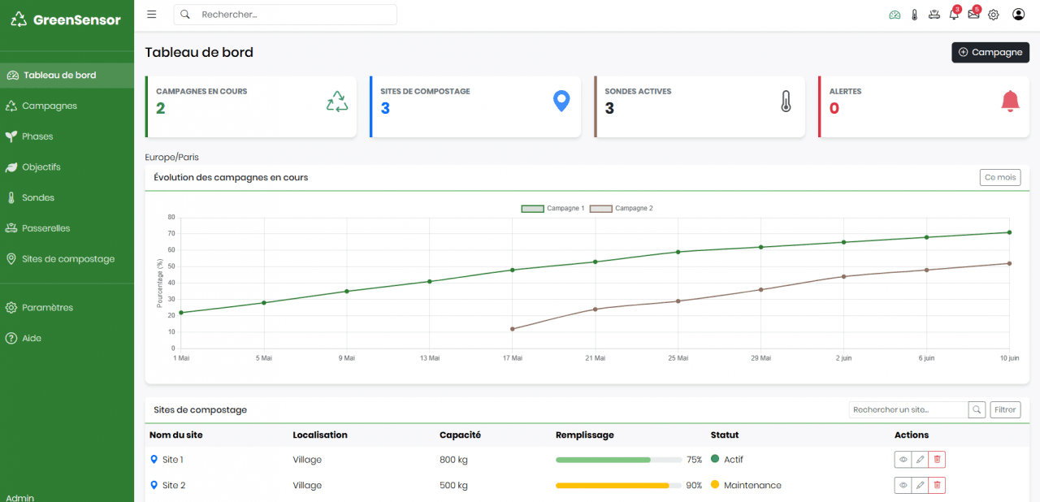Open the gateway router icon in header
This screenshot has height=502, width=1040.
pos(934,15)
